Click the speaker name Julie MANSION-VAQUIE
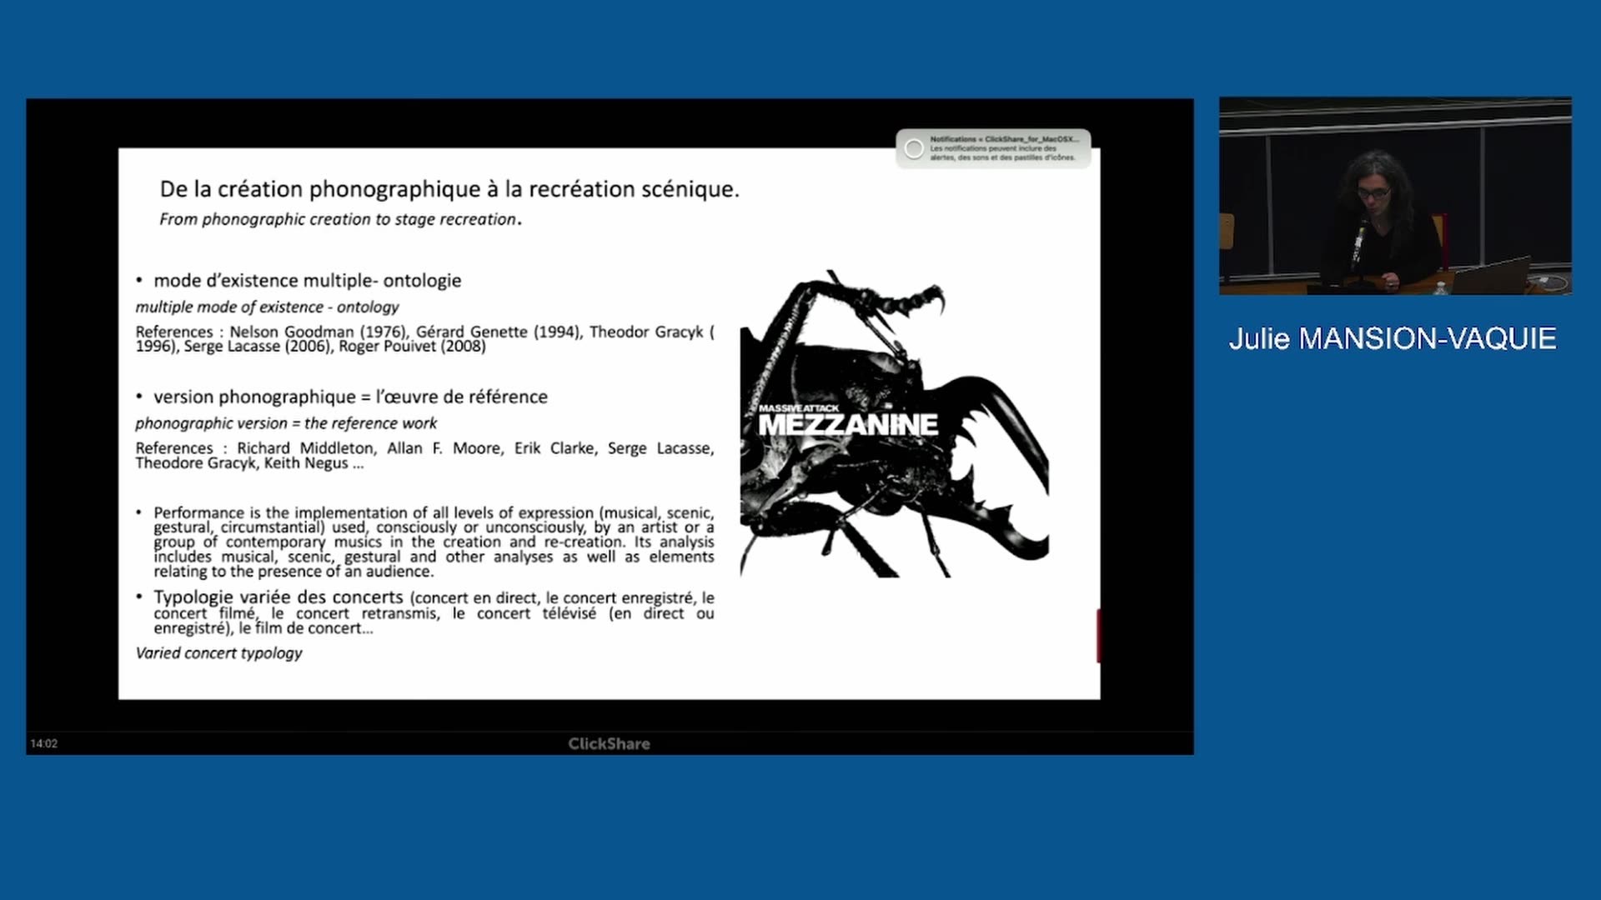Viewport: 1601px width, 900px height. pyautogui.click(x=1393, y=338)
